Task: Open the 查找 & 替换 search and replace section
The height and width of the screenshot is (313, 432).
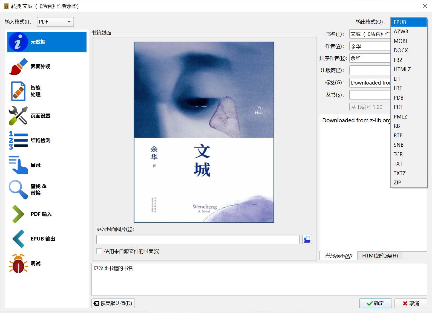Action: coord(47,190)
